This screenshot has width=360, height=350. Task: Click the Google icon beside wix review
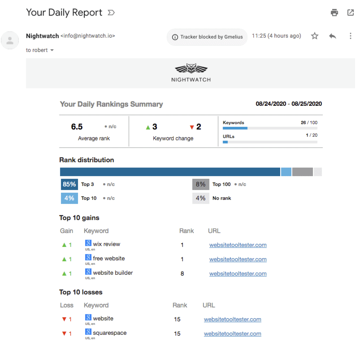tap(88, 243)
